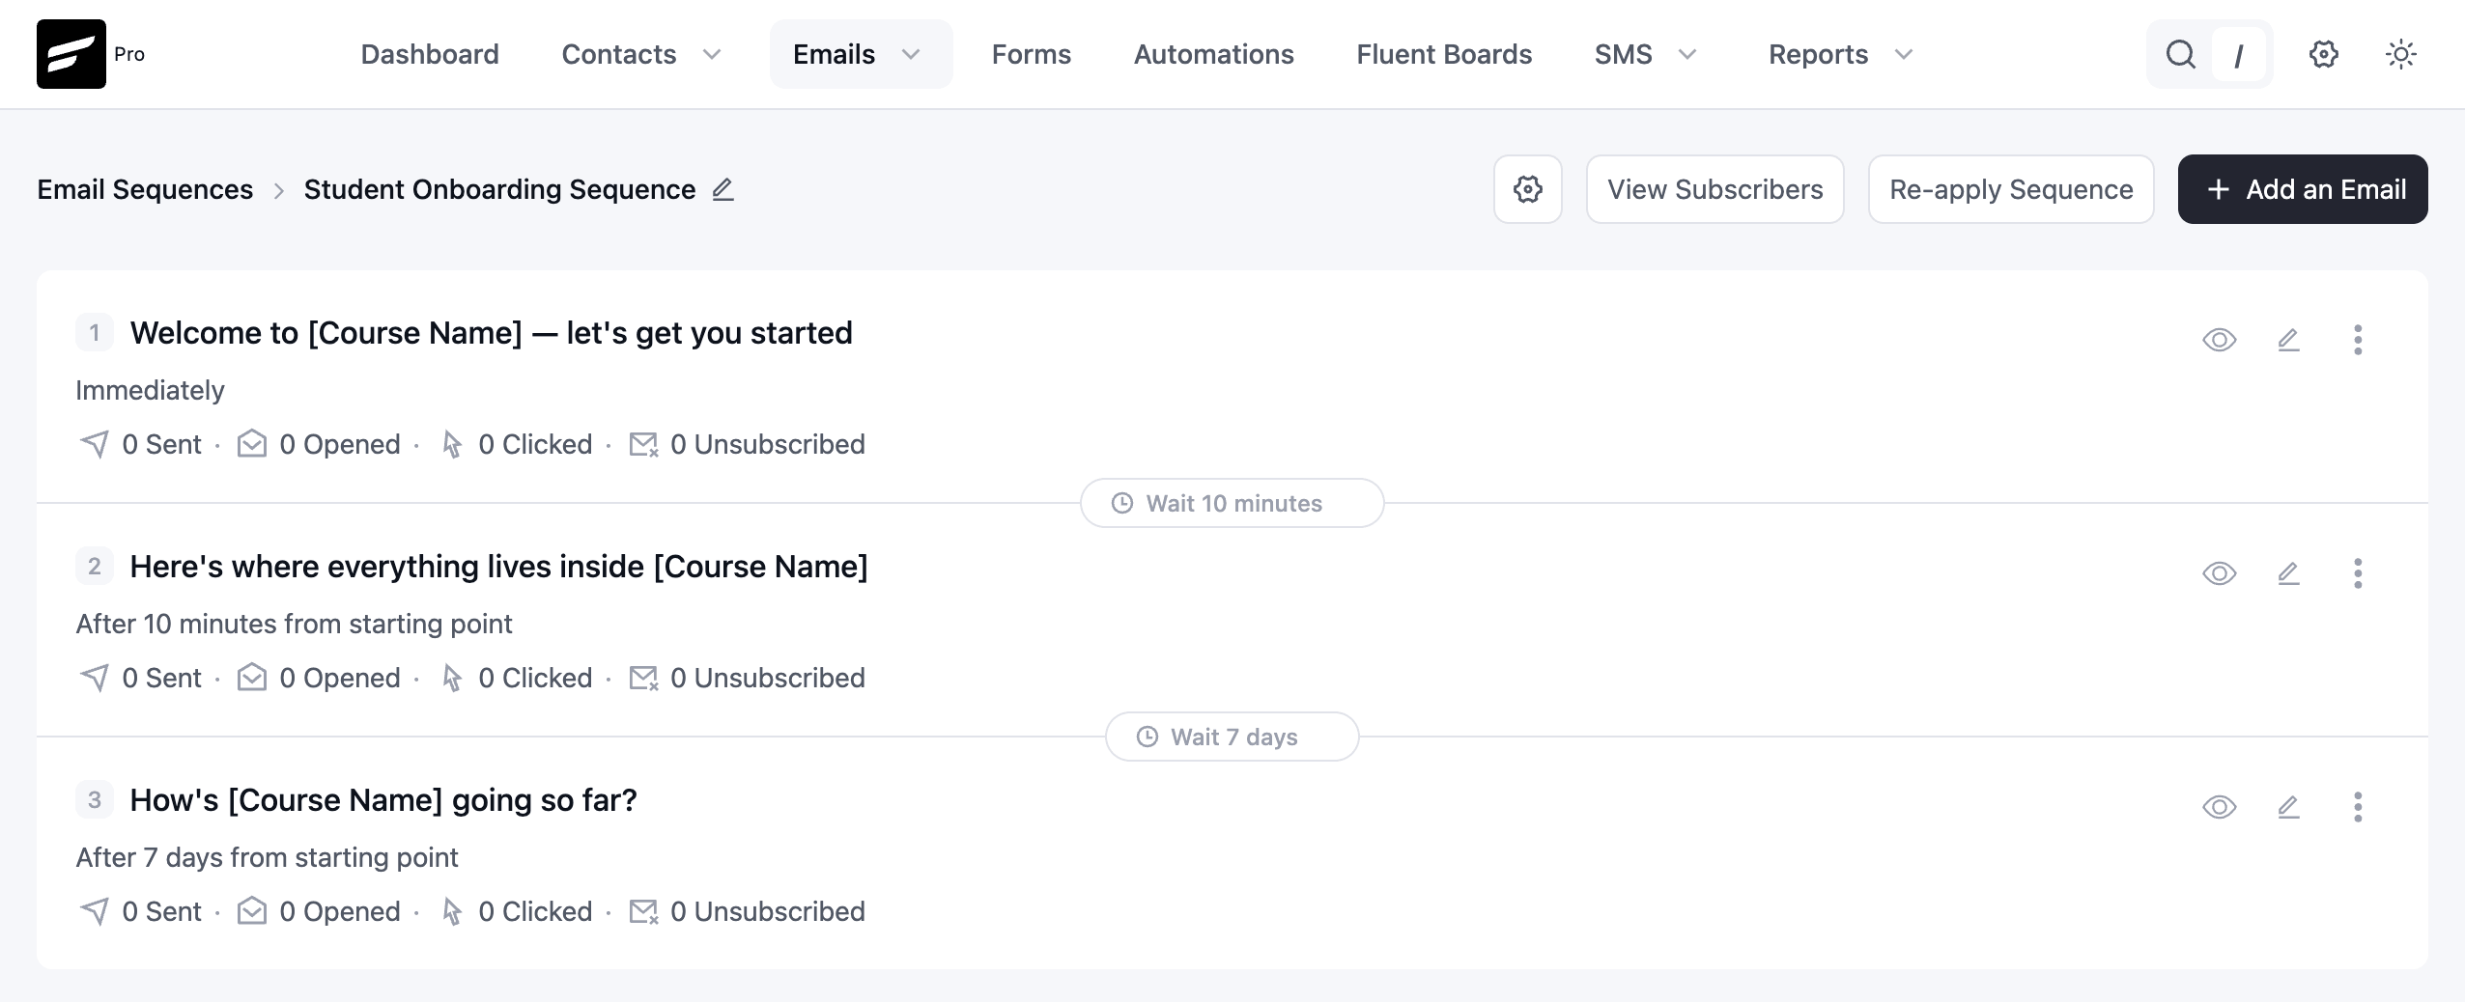Click the Wait 7 days delay badge
This screenshot has width=2465, height=1002.
click(x=1232, y=737)
